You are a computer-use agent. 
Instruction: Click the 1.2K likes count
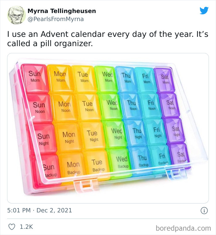26,227
